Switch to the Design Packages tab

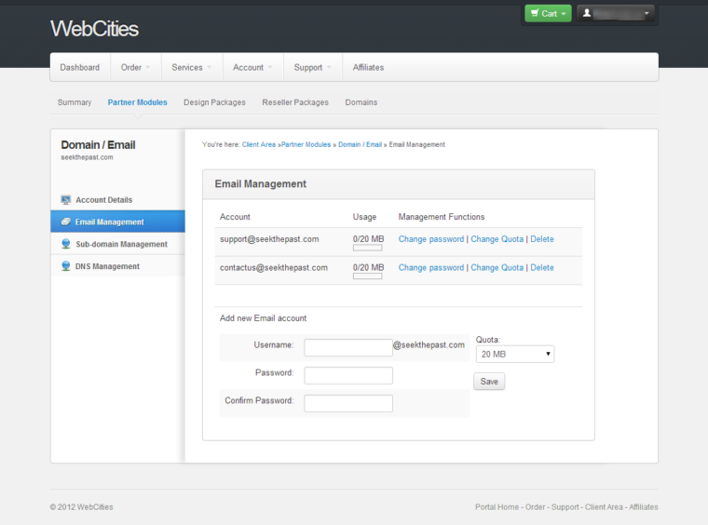(214, 102)
